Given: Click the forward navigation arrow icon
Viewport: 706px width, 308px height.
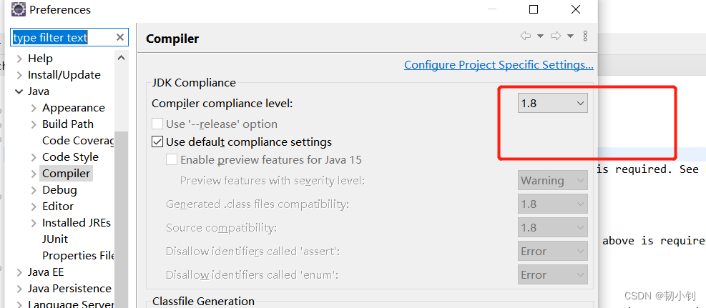Looking at the screenshot, I should tap(555, 36).
